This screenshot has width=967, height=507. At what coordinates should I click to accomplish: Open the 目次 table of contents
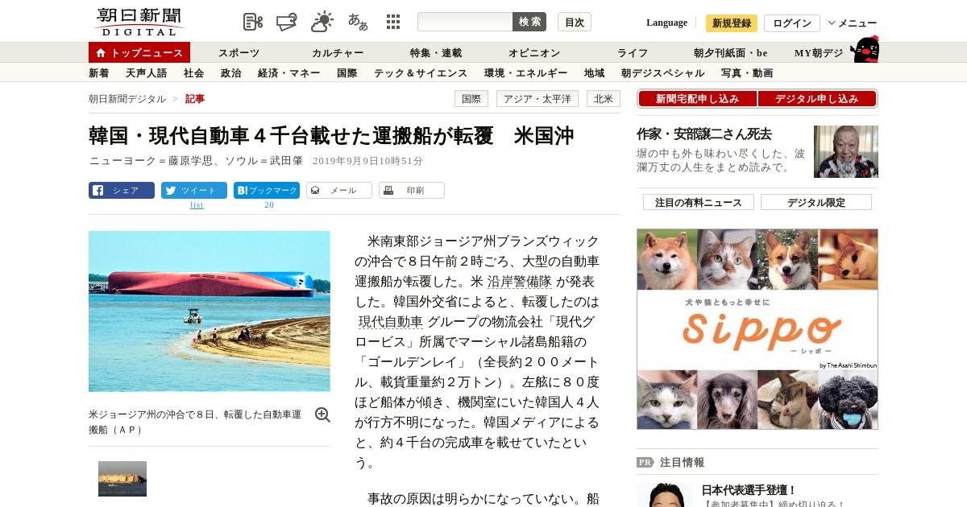click(x=575, y=22)
